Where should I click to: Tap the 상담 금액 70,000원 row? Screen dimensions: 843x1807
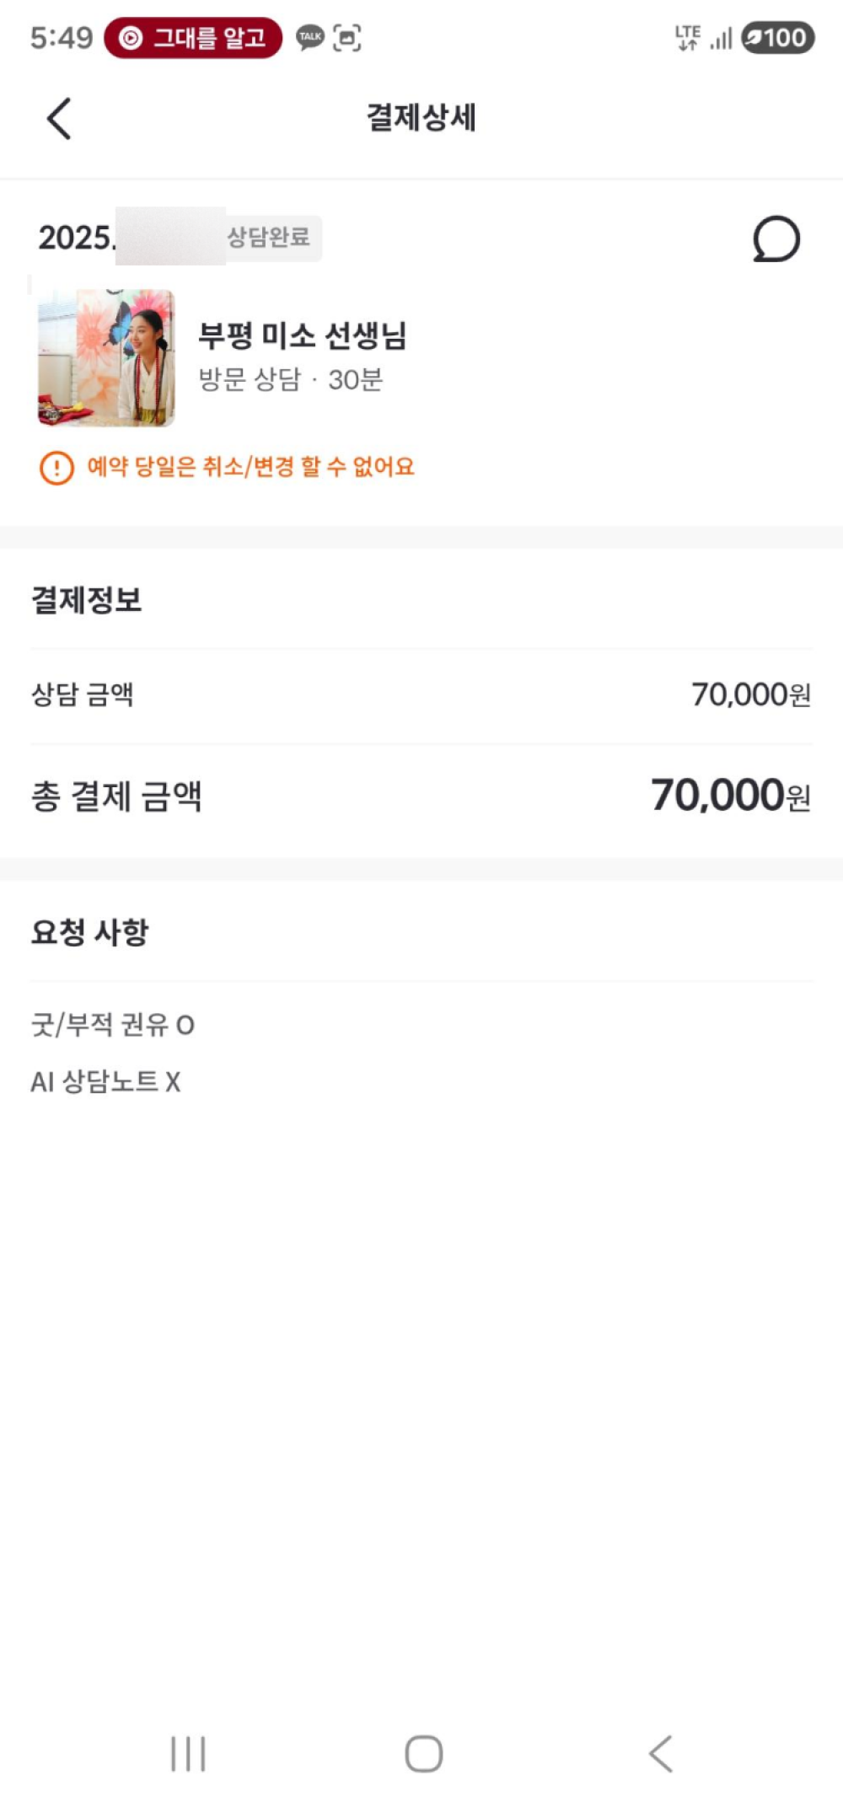(x=421, y=695)
